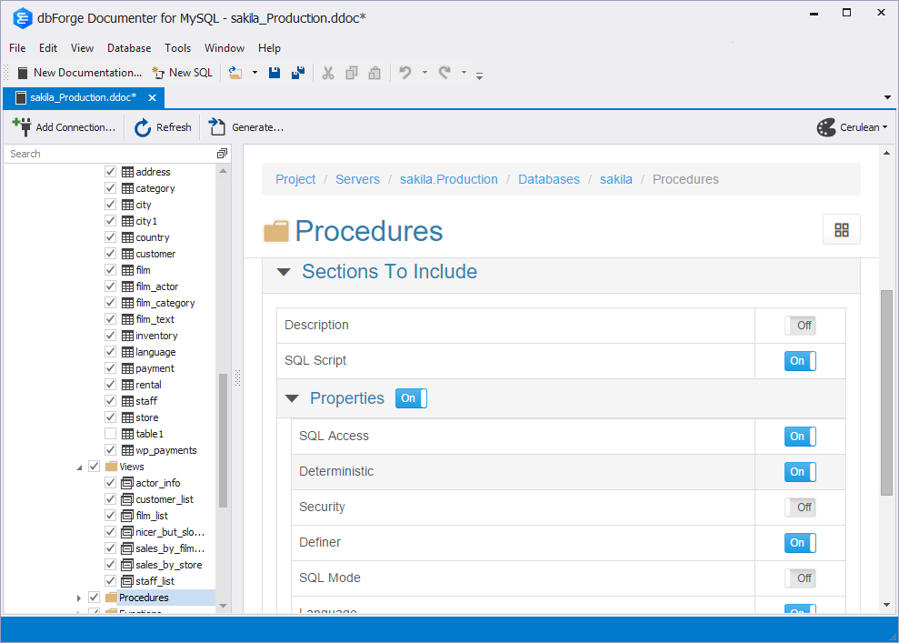The height and width of the screenshot is (643, 899).
Task: Close the sakila_Production.ddoc tab
Action: pos(152,97)
